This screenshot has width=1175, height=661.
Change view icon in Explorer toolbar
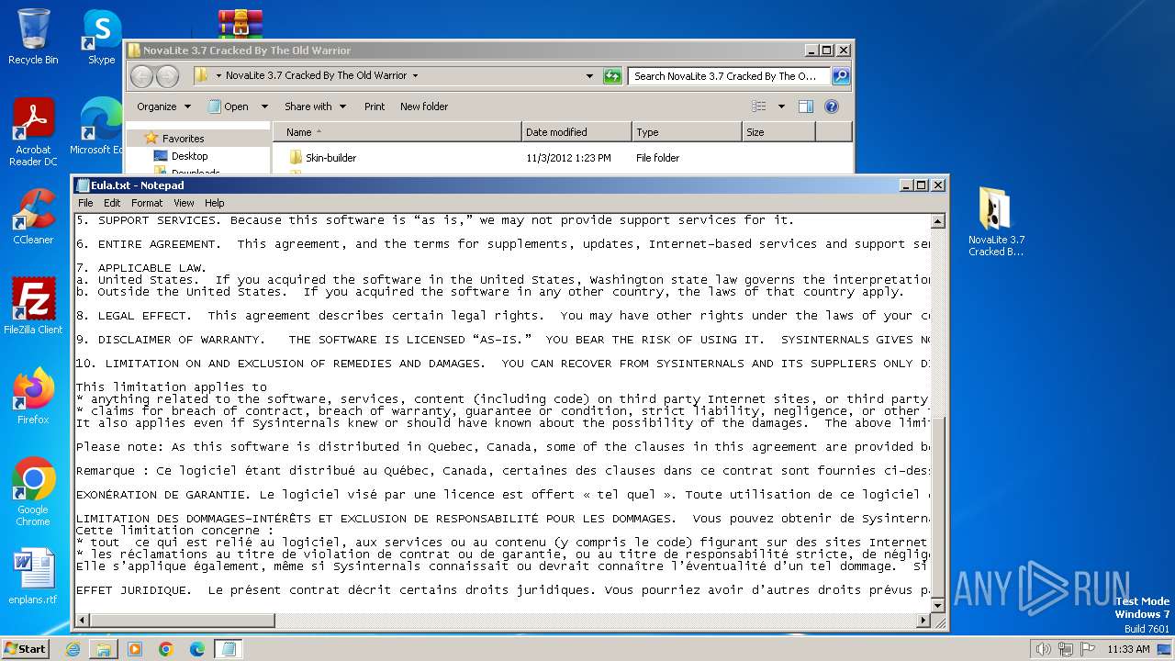759,106
